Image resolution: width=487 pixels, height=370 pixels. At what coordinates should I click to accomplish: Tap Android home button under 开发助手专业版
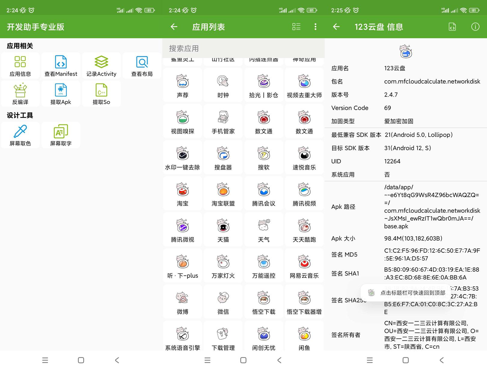click(81, 360)
